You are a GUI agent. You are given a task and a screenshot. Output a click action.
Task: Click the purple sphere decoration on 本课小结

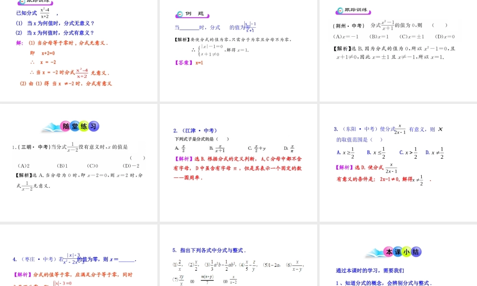point(415,252)
